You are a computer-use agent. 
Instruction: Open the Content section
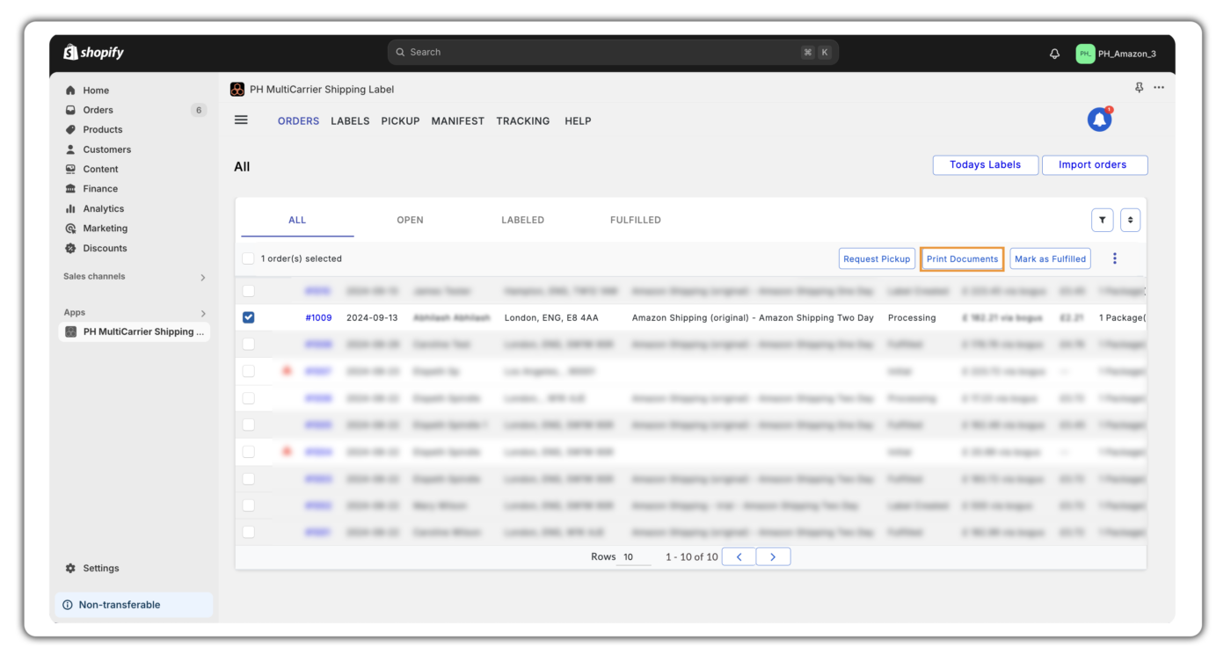click(100, 169)
